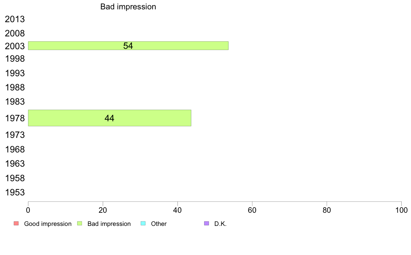The height and width of the screenshot is (255, 411).
Task: Click the 2008 year label
Action: (x=15, y=33)
